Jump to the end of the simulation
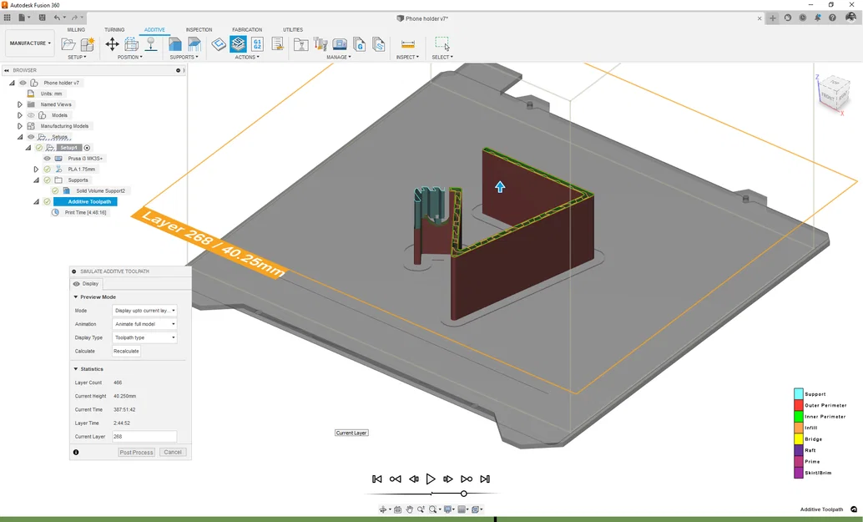Viewport: 863px width, 522px height. [485, 479]
